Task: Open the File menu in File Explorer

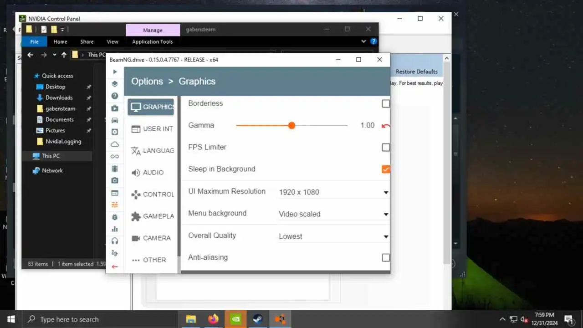Action: pyautogui.click(x=34, y=41)
